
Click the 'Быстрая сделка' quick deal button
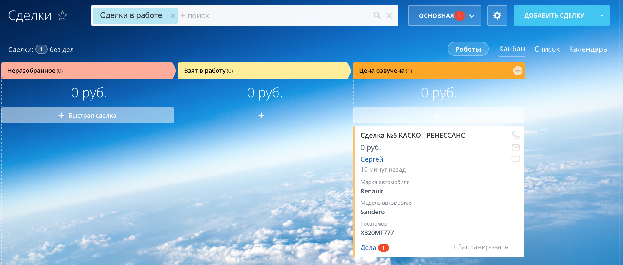pos(88,116)
